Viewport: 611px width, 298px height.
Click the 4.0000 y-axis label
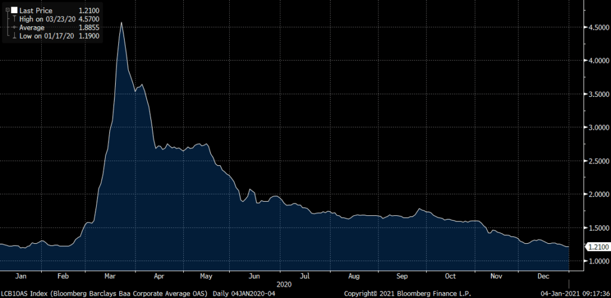(598, 61)
